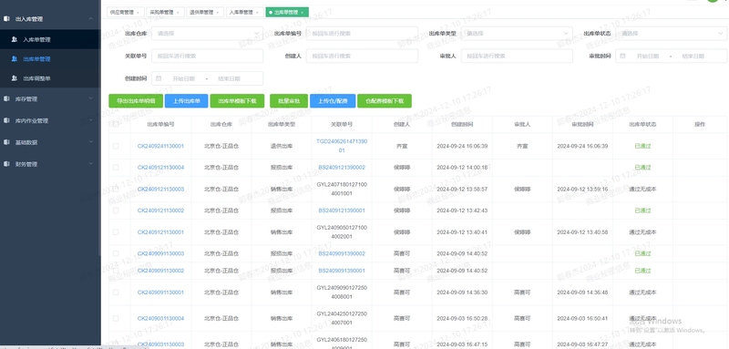Close the active 出库单管理 tab with its x
This screenshot has height=349, width=729.
[303, 13]
